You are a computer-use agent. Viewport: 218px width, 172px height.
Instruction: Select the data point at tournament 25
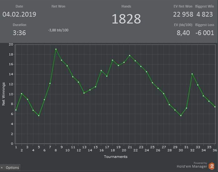click(152, 83)
